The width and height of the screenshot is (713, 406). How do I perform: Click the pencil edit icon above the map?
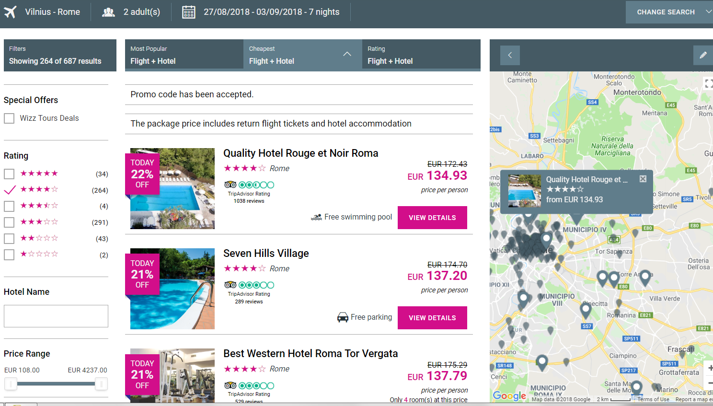click(703, 55)
